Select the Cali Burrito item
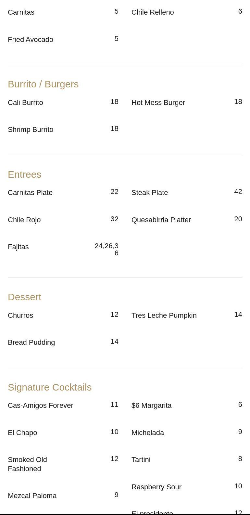This screenshot has width=250, height=515. 25,103
